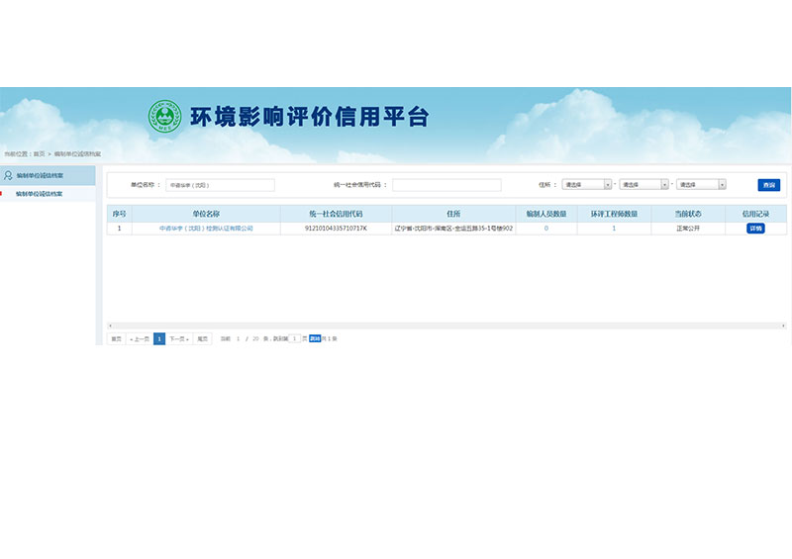Screen dimensions: 792x559
Task: Click the 详情 button in 信用记录 column
Action: (755, 229)
